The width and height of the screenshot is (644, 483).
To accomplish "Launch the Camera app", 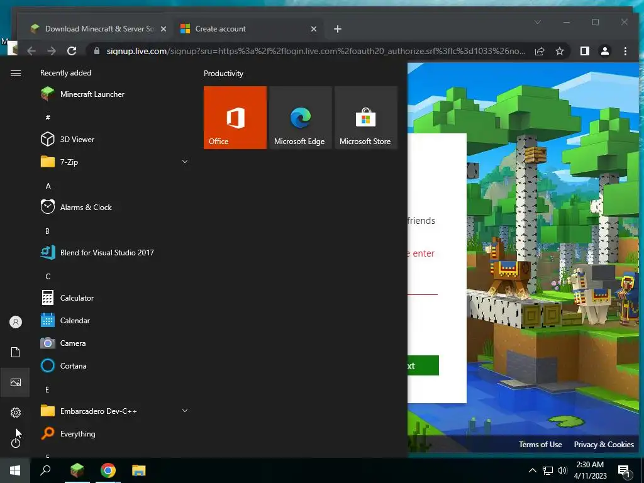I will click(114, 343).
